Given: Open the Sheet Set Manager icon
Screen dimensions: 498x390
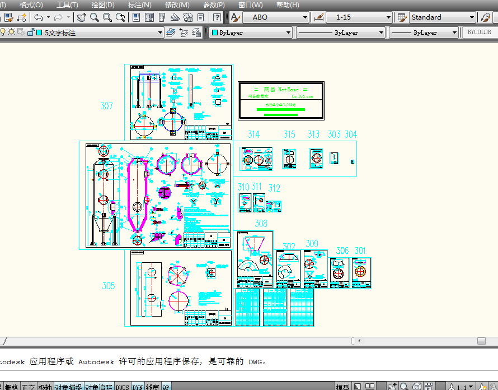Looking at the screenshot, I should pos(175,17).
